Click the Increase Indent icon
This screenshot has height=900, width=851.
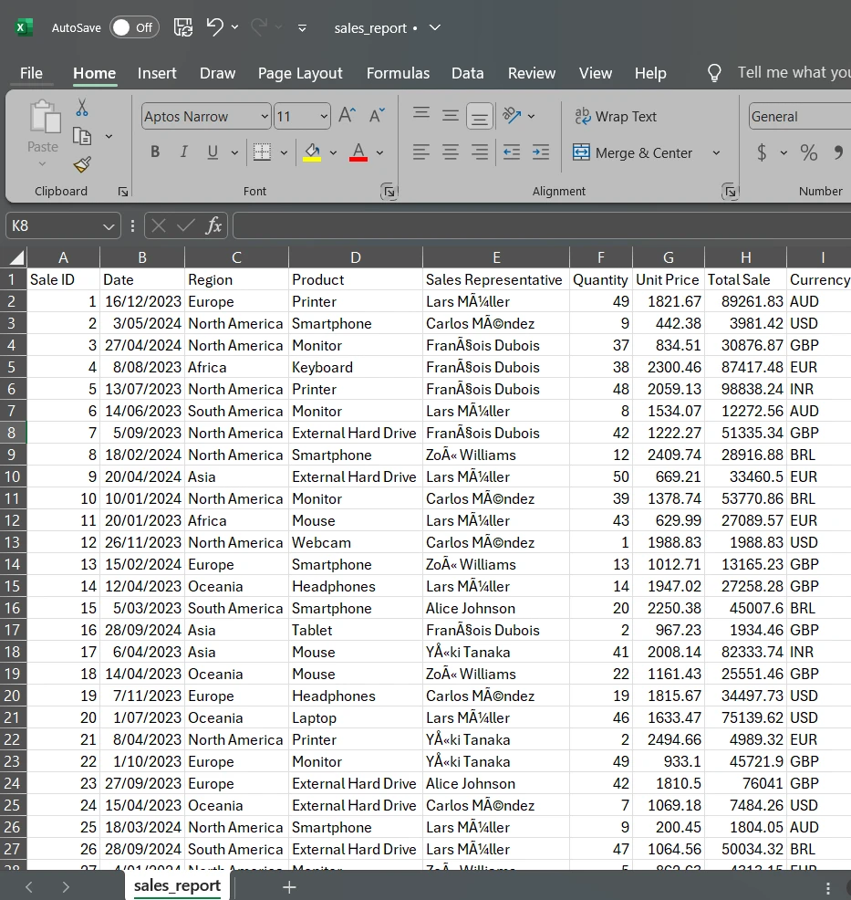[541, 152]
